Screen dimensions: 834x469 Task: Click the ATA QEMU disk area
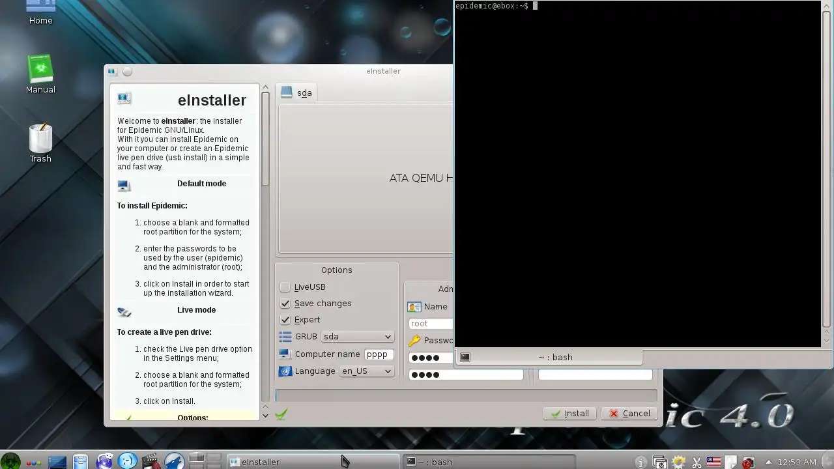click(366, 177)
